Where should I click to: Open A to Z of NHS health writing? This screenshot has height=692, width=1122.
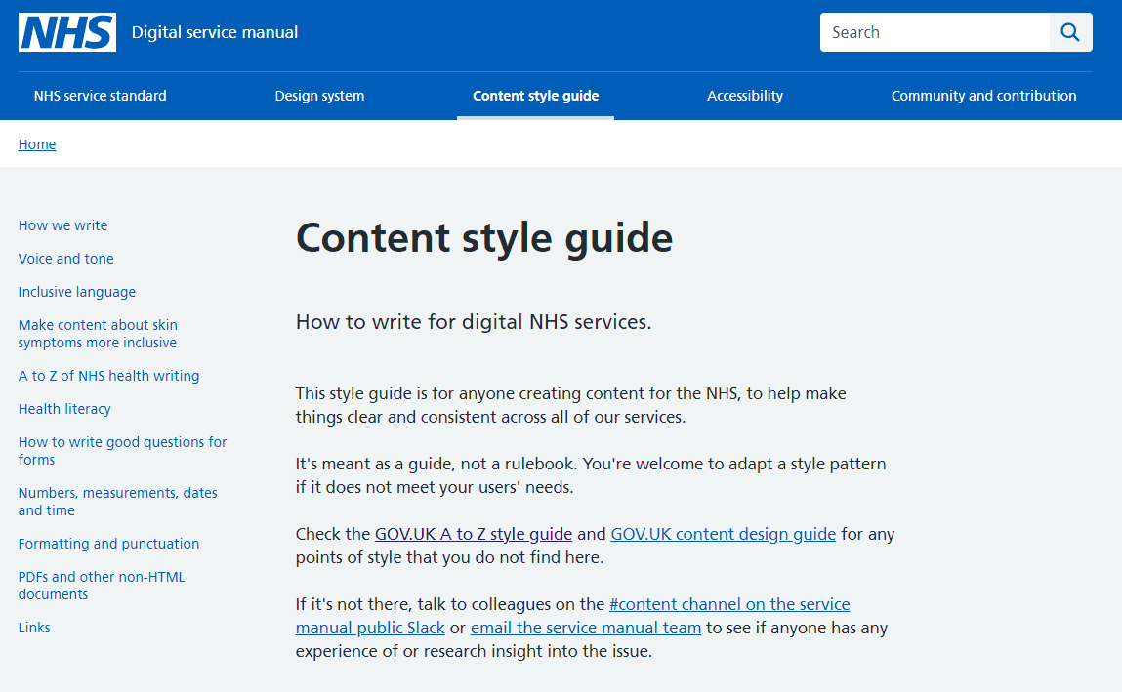(108, 376)
